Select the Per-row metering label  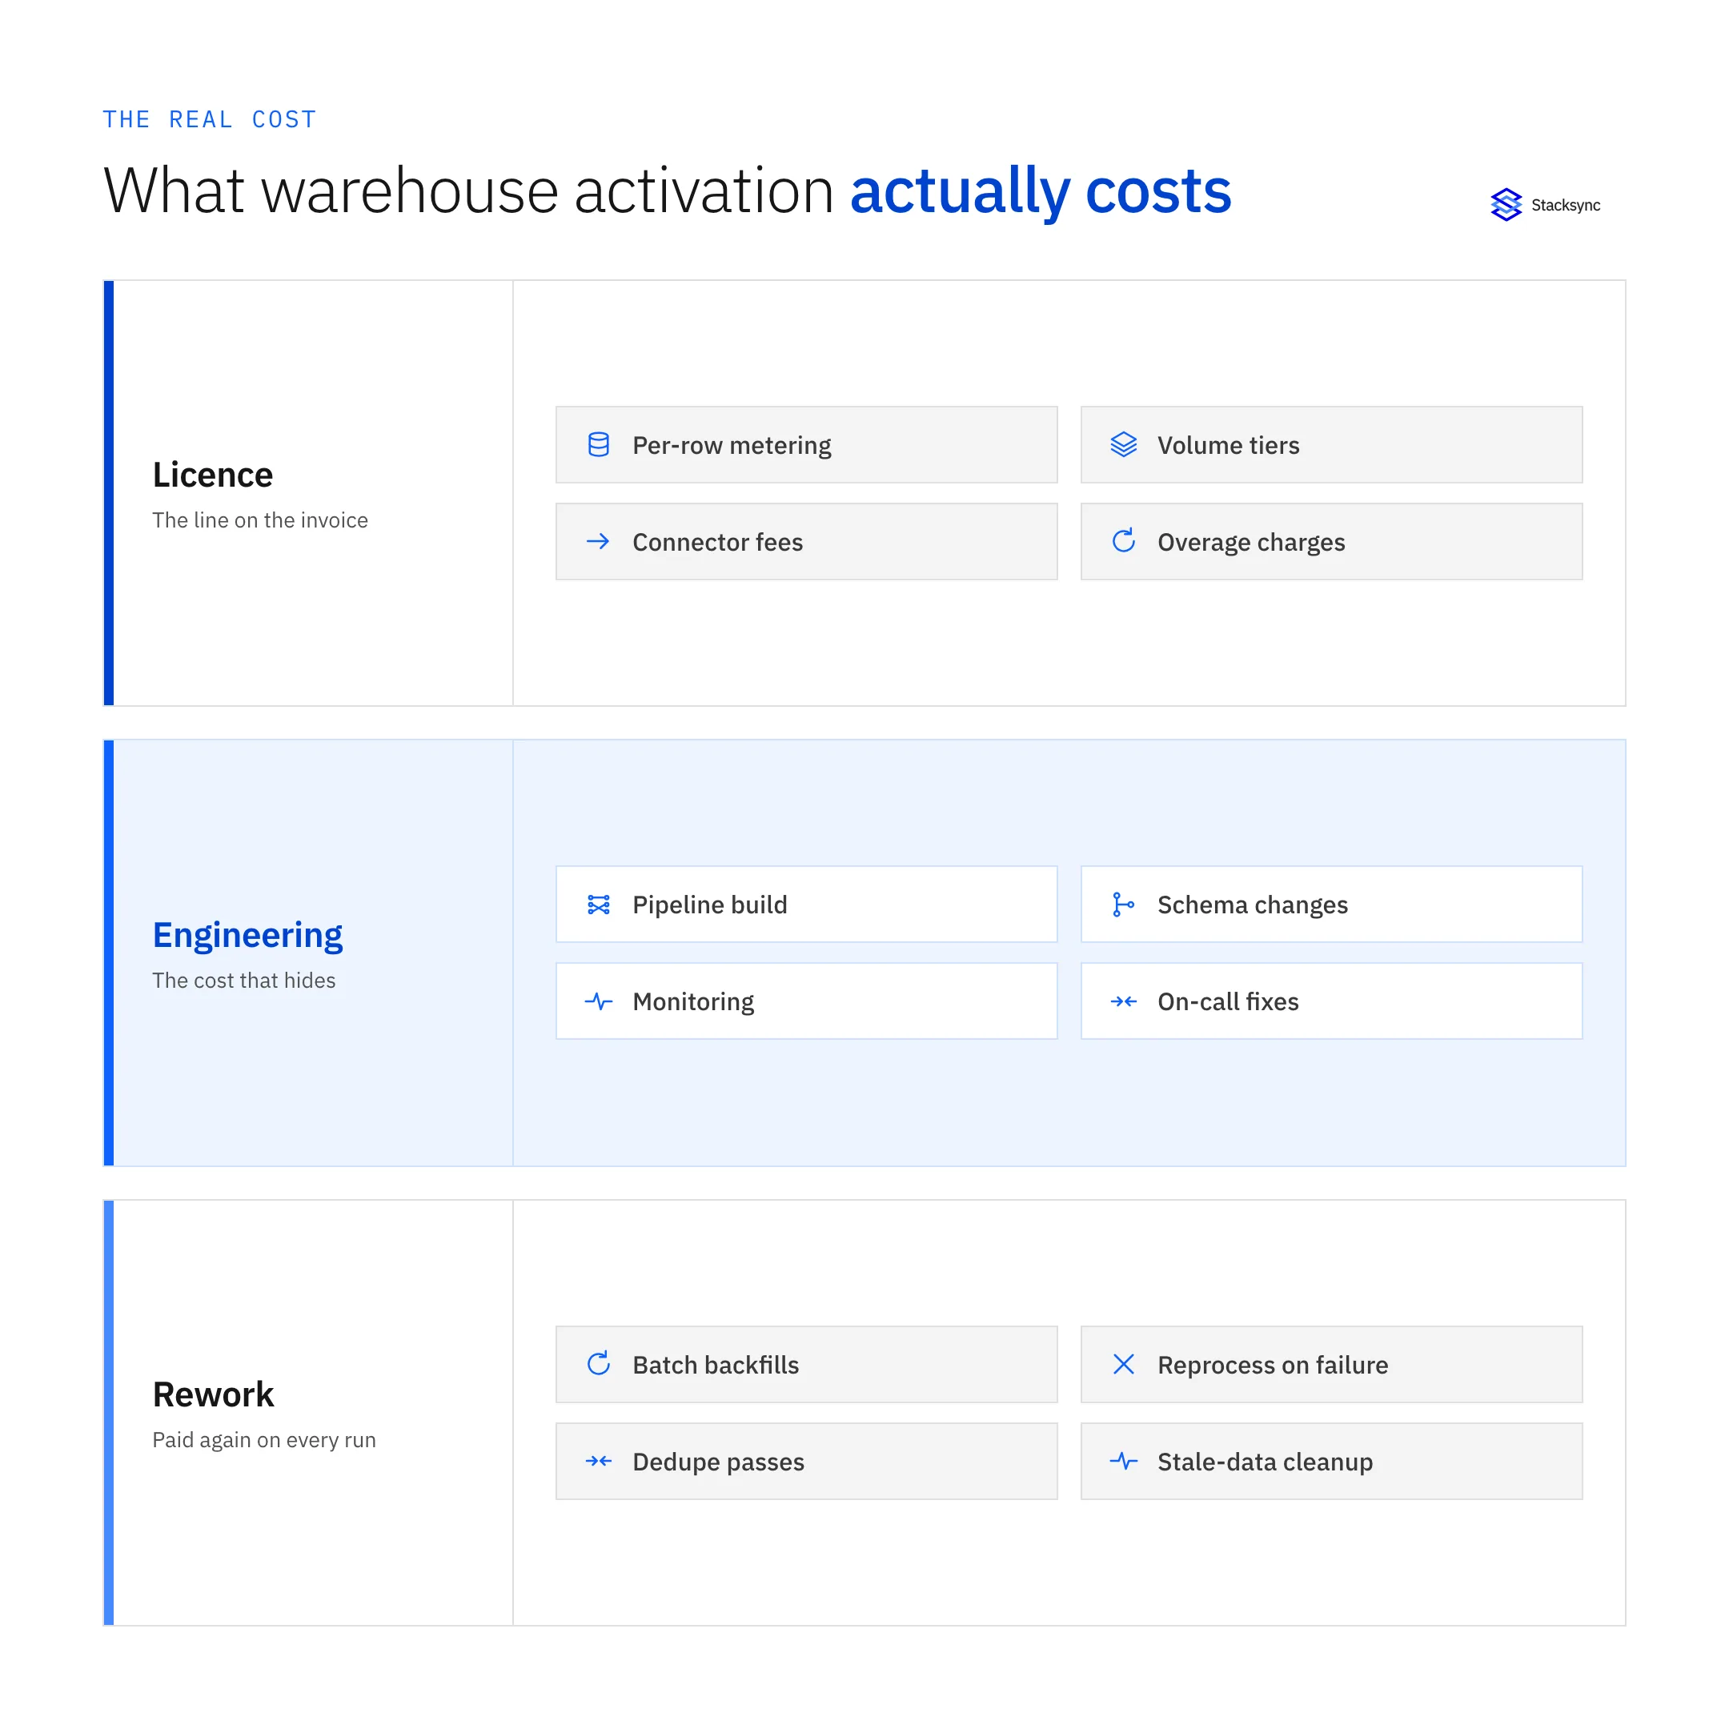[x=731, y=446]
